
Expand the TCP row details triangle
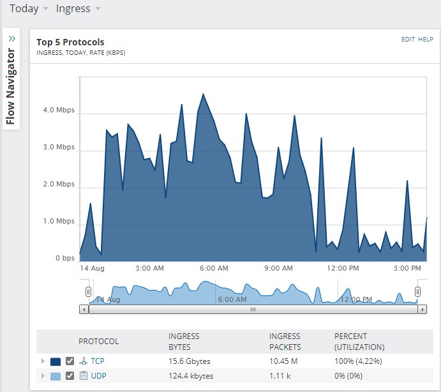click(x=43, y=361)
